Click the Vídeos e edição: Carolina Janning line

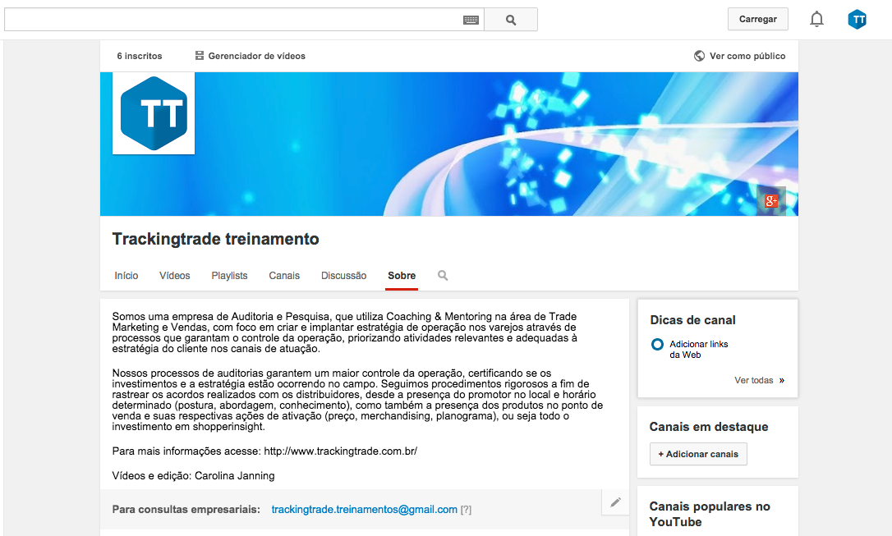pyautogui.click(x=193, y=476)
